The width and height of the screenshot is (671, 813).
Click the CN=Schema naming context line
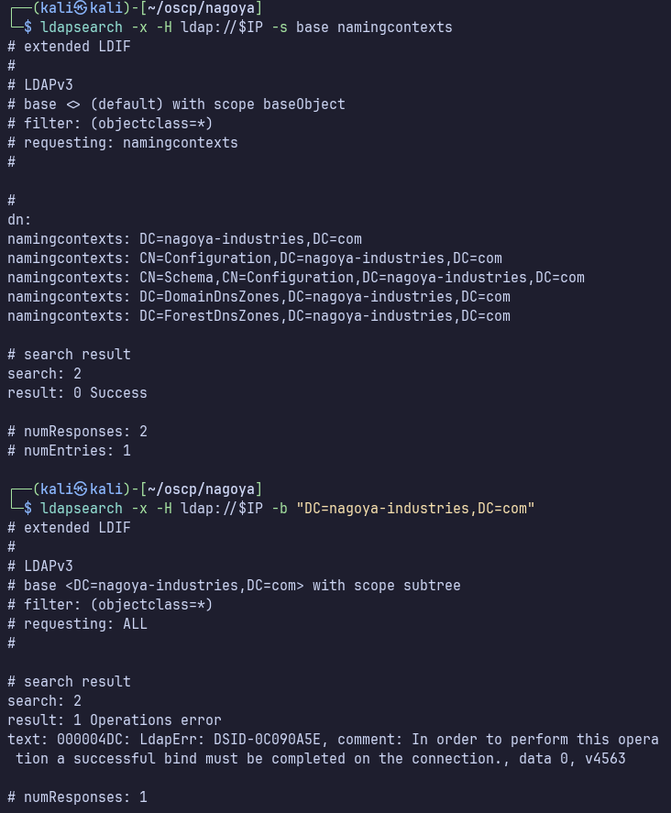pos(295,278)
